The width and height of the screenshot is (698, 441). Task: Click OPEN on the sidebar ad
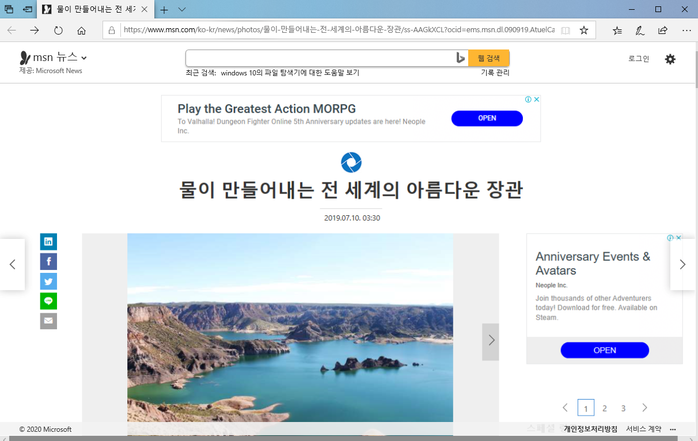tap(605, 350)
